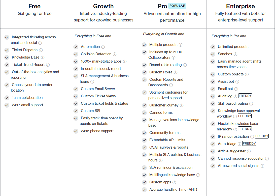Click the POPULAR badge beside Pro
This screenshot has height=196, width=275.
pos(177,6)
